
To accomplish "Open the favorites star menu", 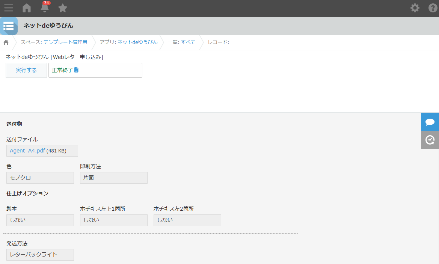I will [62, 8].
